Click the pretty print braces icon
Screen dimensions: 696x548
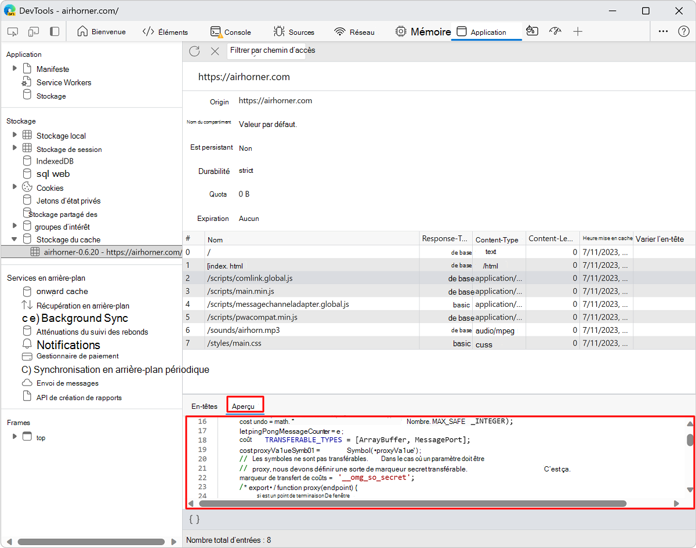194,520
